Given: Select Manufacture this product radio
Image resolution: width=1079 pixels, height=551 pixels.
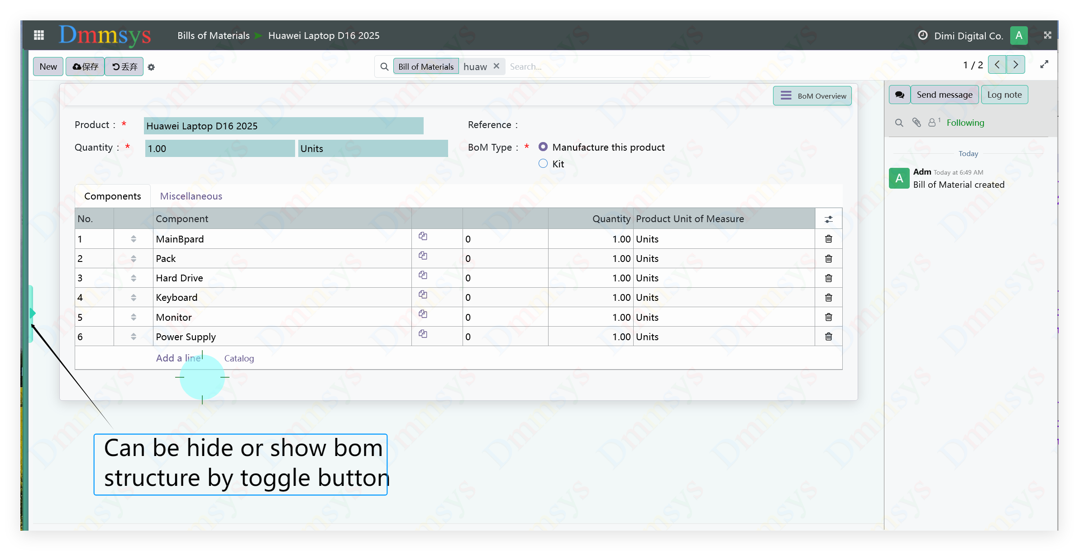Looking at the screenshot, I should (543, 147).
